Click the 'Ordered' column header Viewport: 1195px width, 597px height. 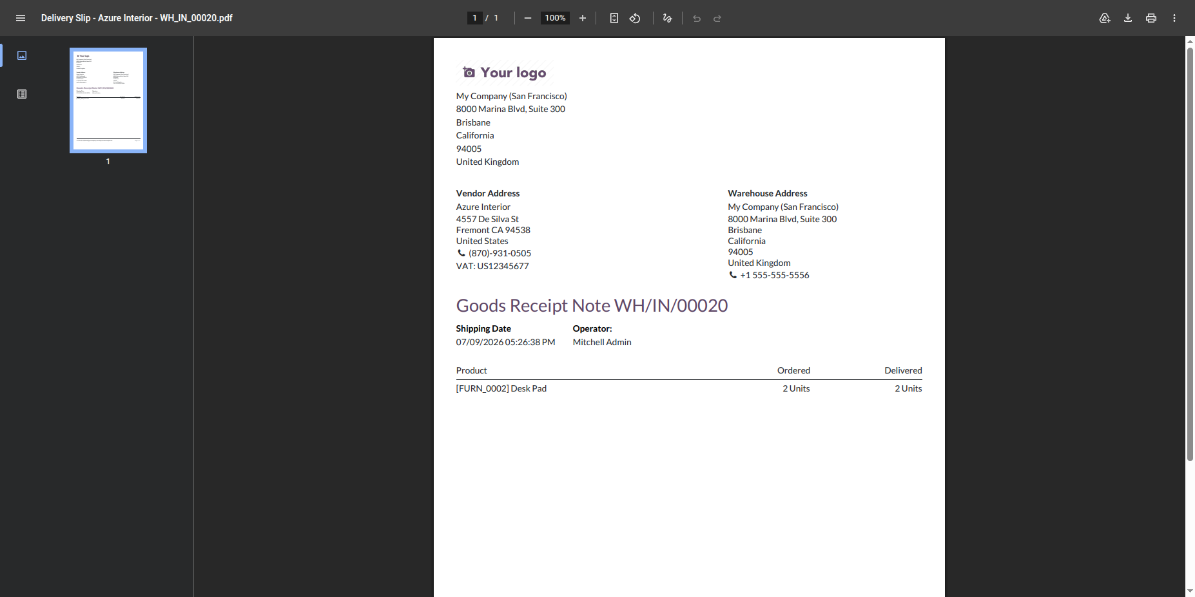793,370
